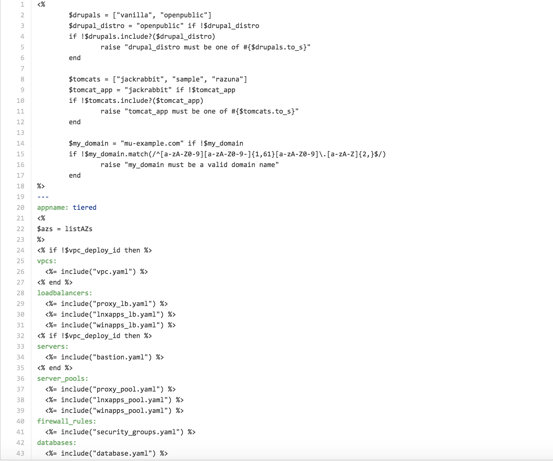Click the $tomcats array definition line

pos(158,79)
